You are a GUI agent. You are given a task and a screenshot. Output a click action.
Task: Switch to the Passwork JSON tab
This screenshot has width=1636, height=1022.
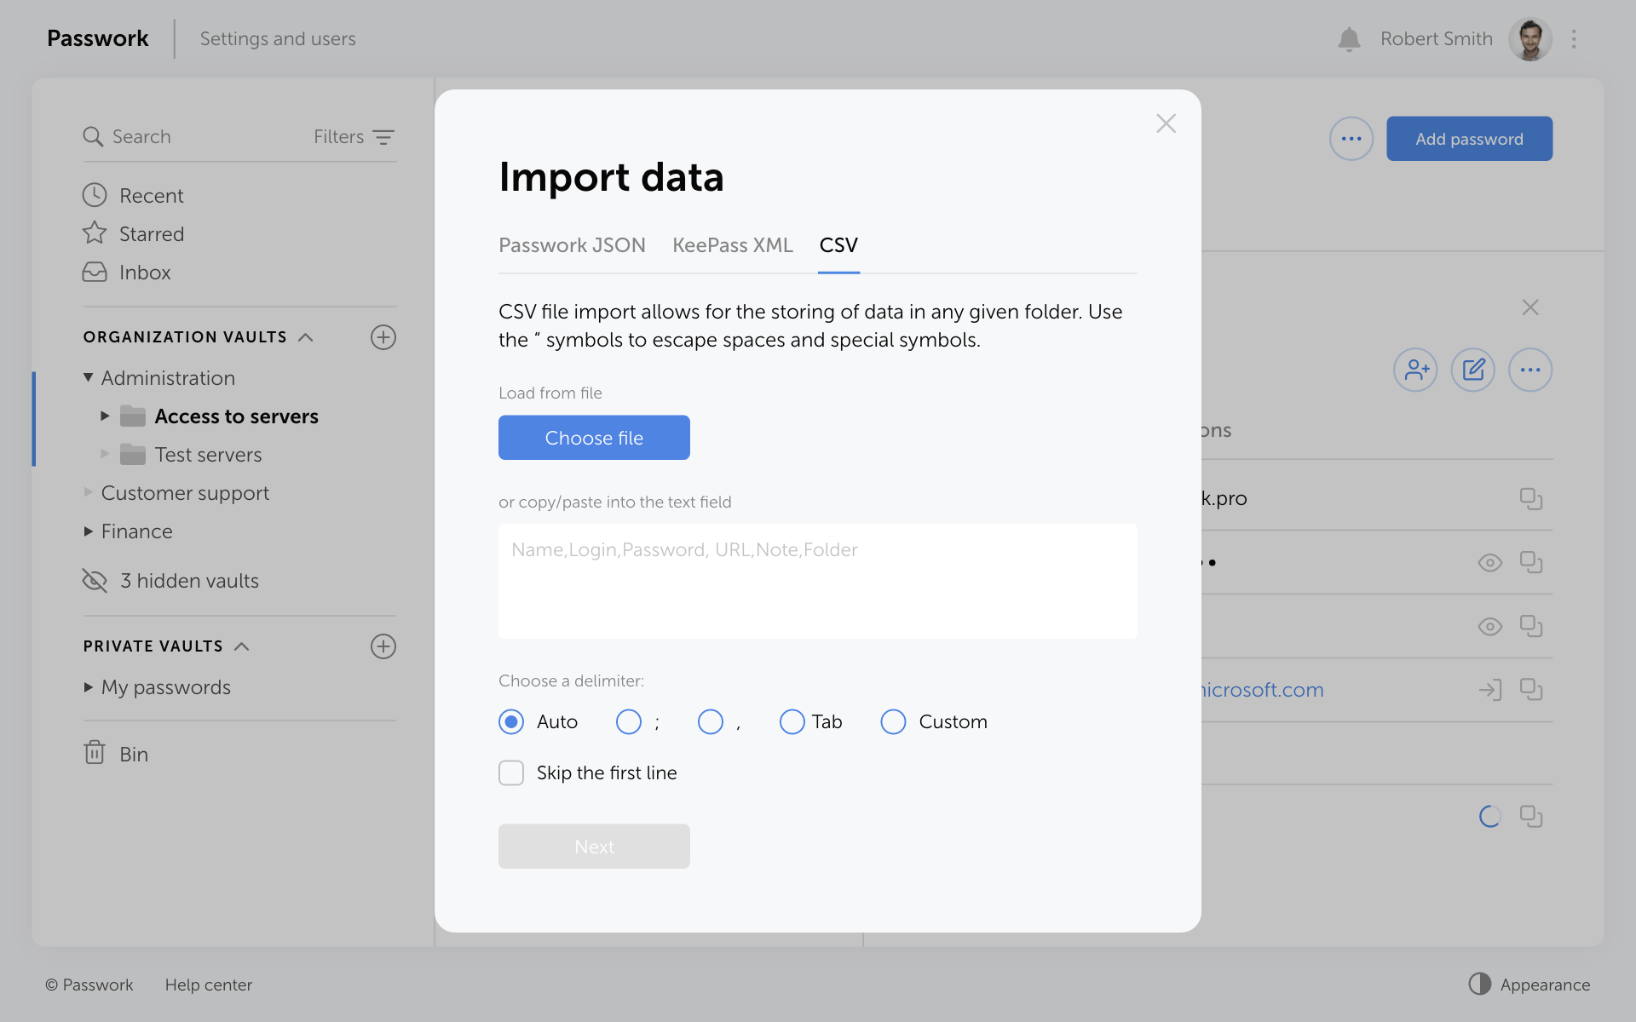pyautogui.click(x=572, y=245)
